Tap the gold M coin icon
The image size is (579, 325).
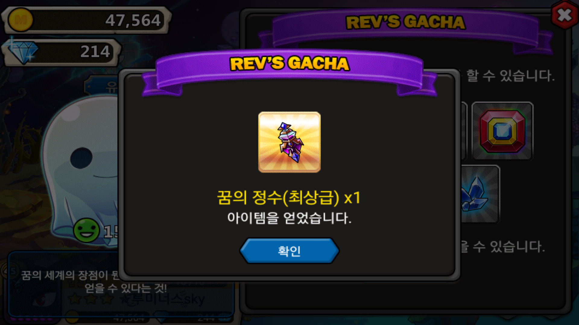coord(20,20)
